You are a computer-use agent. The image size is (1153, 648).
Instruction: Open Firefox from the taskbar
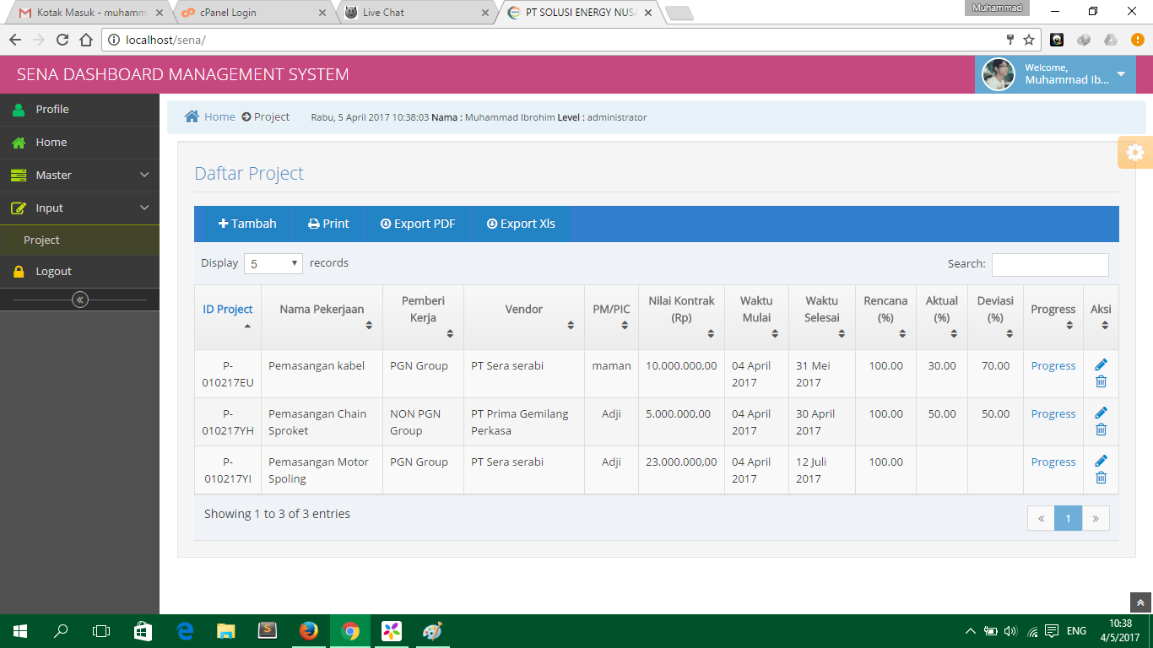(x=309, y=631)
